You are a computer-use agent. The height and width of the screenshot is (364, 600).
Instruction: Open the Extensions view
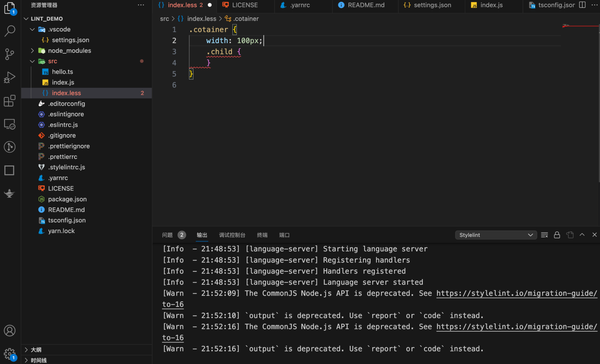tap(10, 101)
